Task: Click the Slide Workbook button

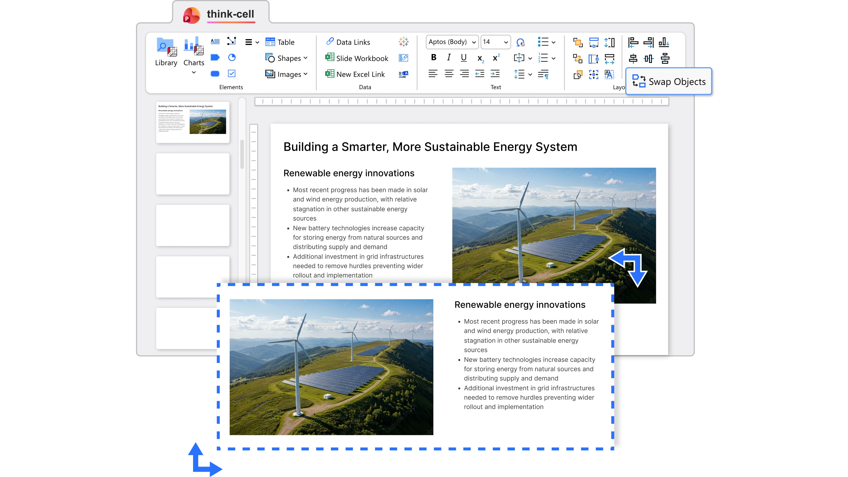Action: coord(357,58)
